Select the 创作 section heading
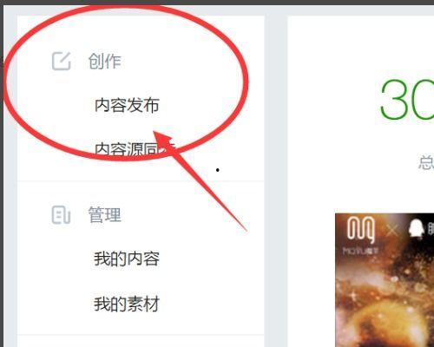This screenshot has height=347, width=434. coord(104,62)
